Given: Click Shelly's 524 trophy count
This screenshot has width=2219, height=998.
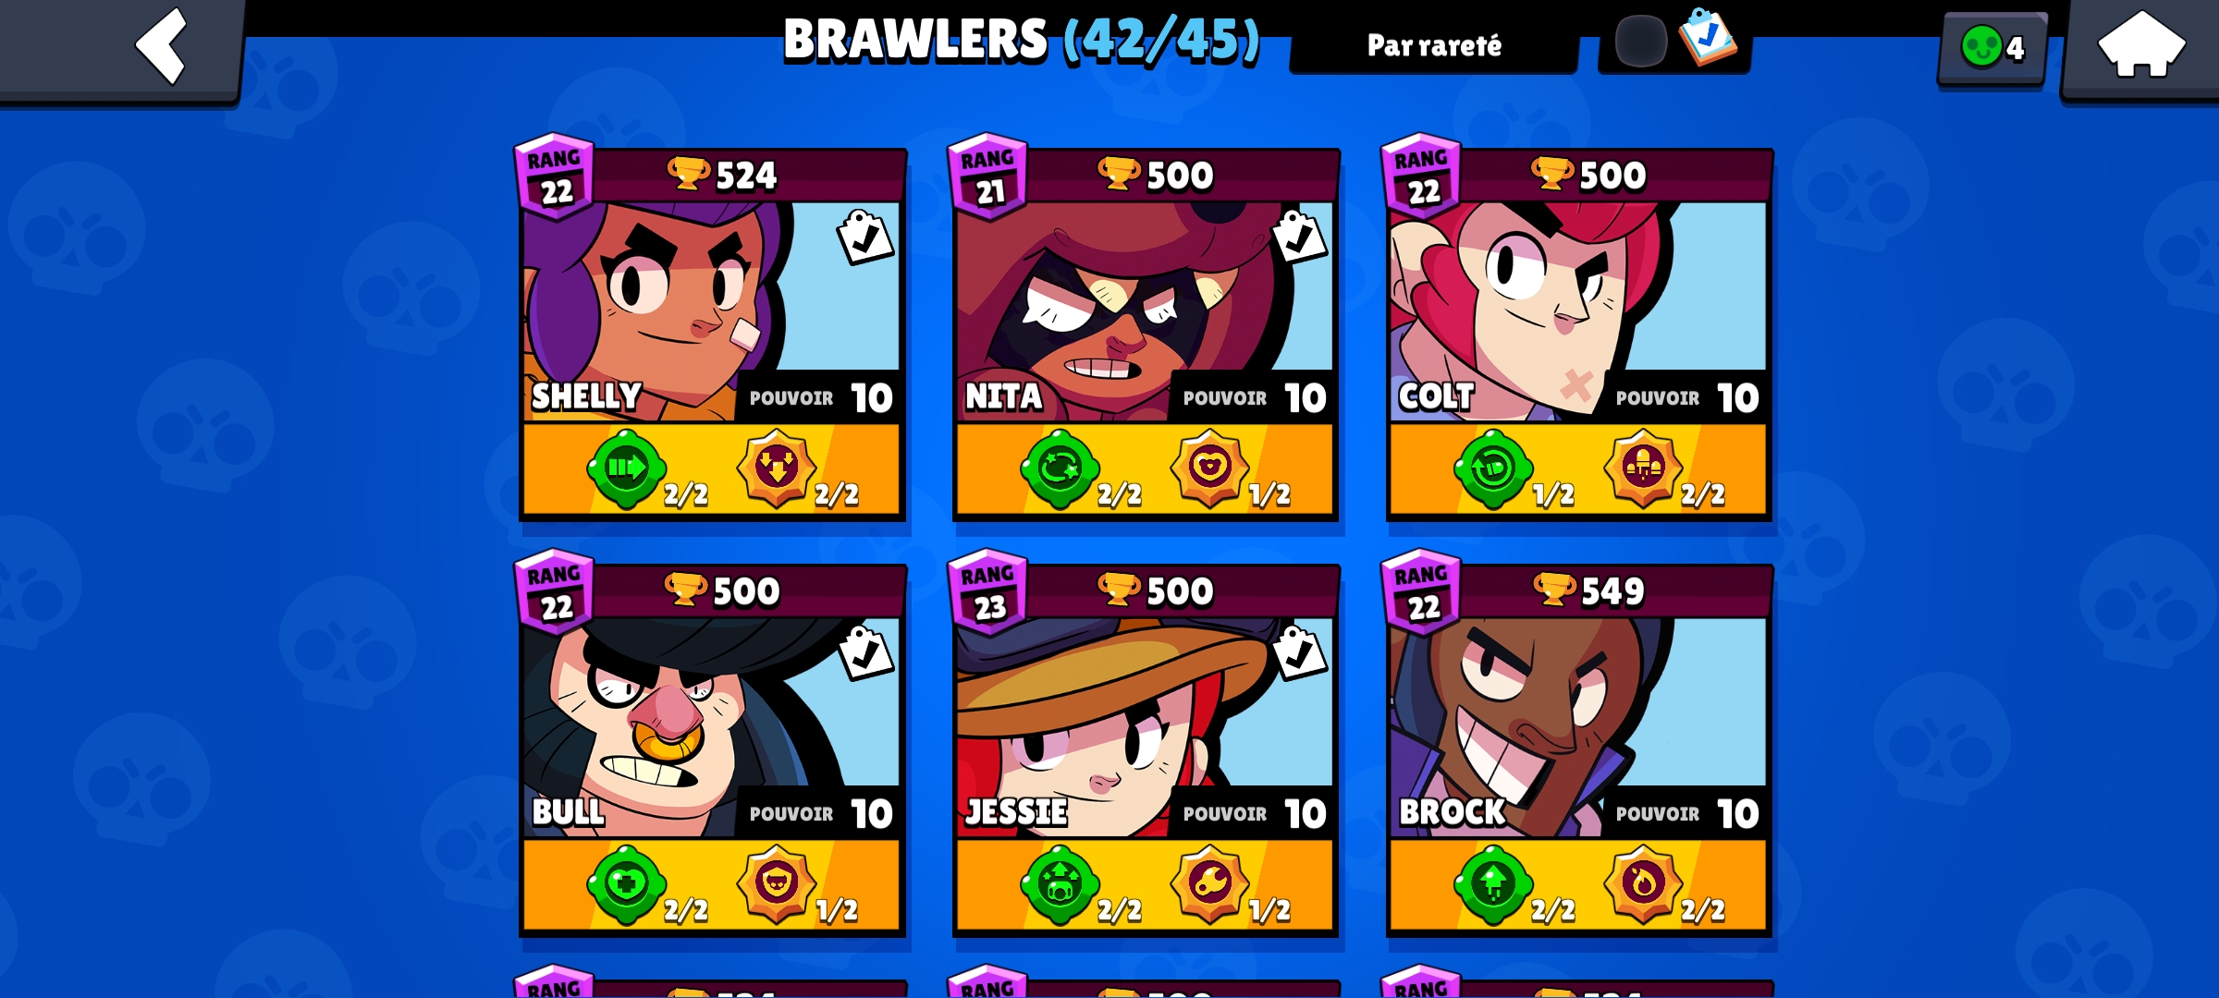Looking at the screenshot, I should pos(723,175).
